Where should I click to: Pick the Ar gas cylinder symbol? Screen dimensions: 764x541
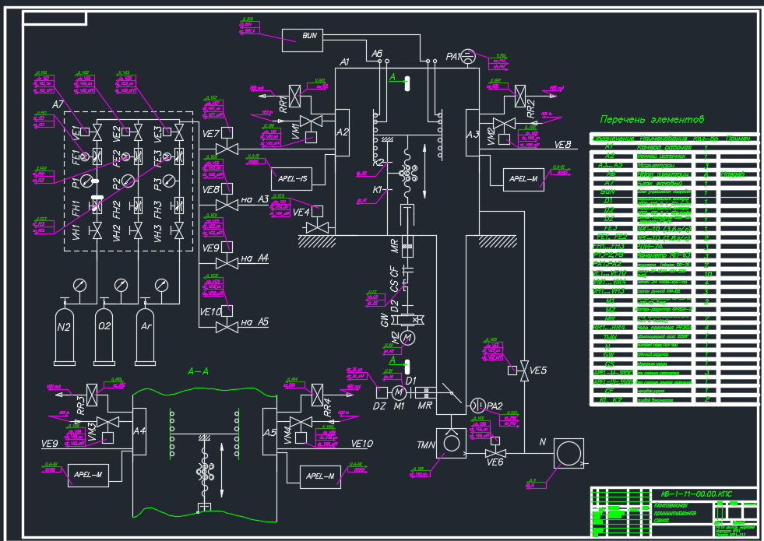146,336
